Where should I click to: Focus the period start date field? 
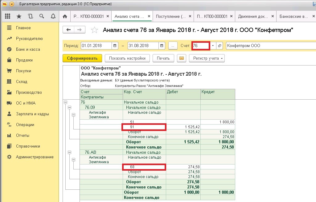pyautogui.click(x=96, y=46)
